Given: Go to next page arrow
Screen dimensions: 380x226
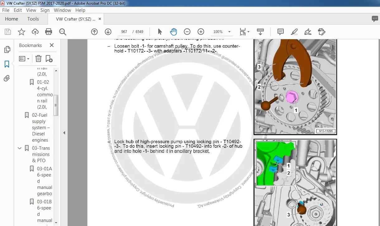Looking at the screenshot, I should 108,32.
